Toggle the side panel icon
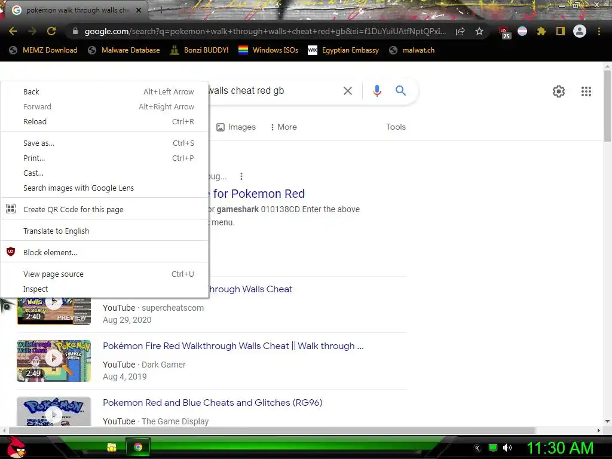 click(x=561, y=31)
